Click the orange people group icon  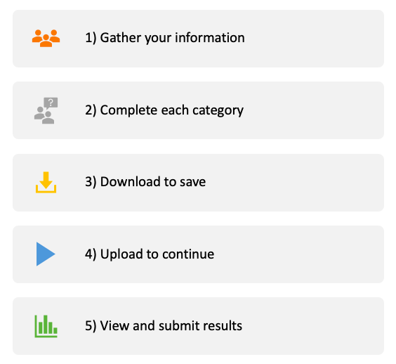pyautogui.click(x=46, y=38)
